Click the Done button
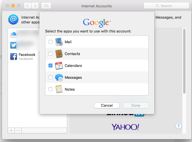The height and width of the screenshot is (142, 192). [136, 105]
